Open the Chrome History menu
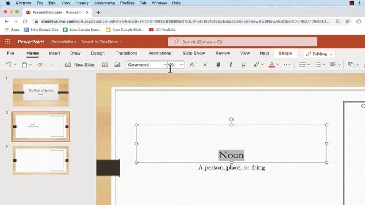Screen dimensions: 365x205 pos(82,3)
